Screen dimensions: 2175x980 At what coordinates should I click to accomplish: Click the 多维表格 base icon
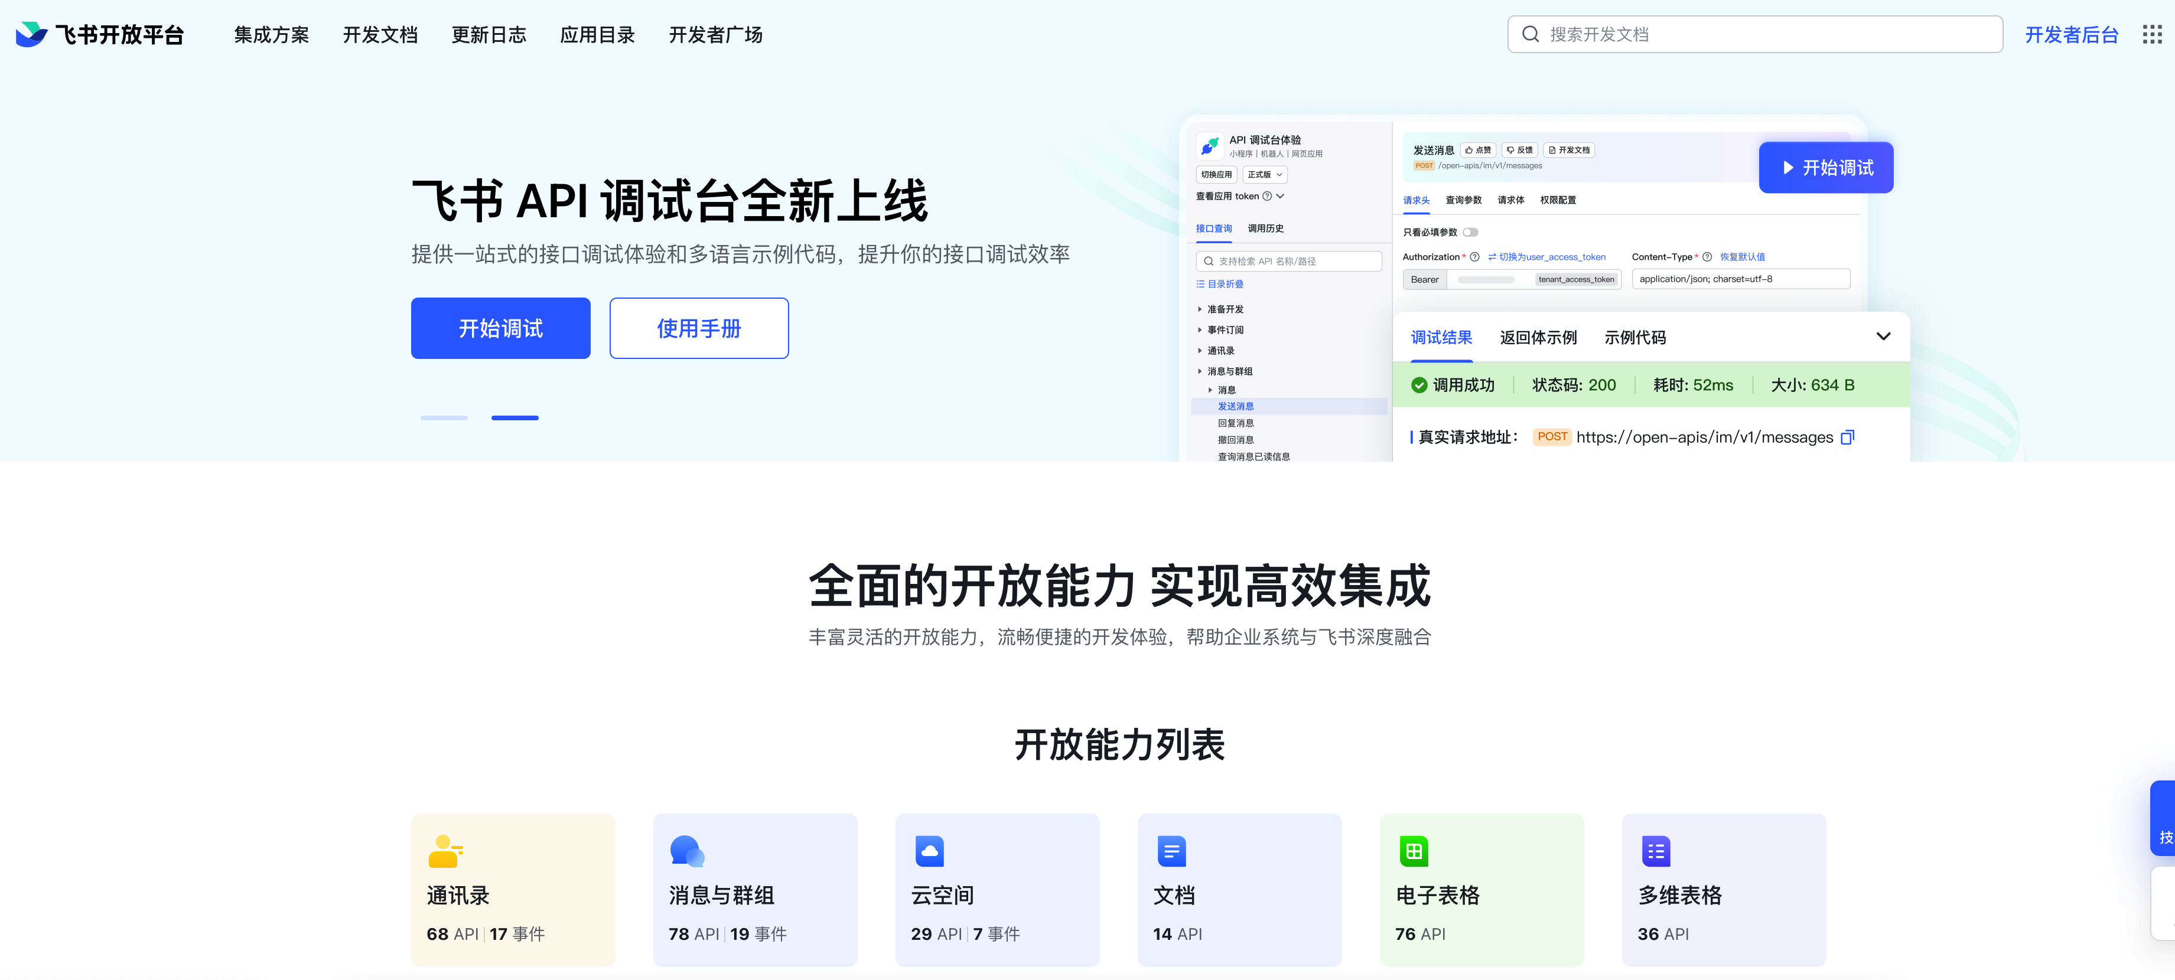click(1656, 851)
